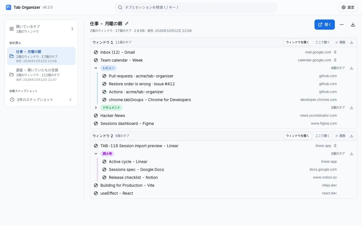Image resolution: width=362 pixels, height=226 pixels.
Task: Open the three-dots more options menu
Action: [342, 25]
